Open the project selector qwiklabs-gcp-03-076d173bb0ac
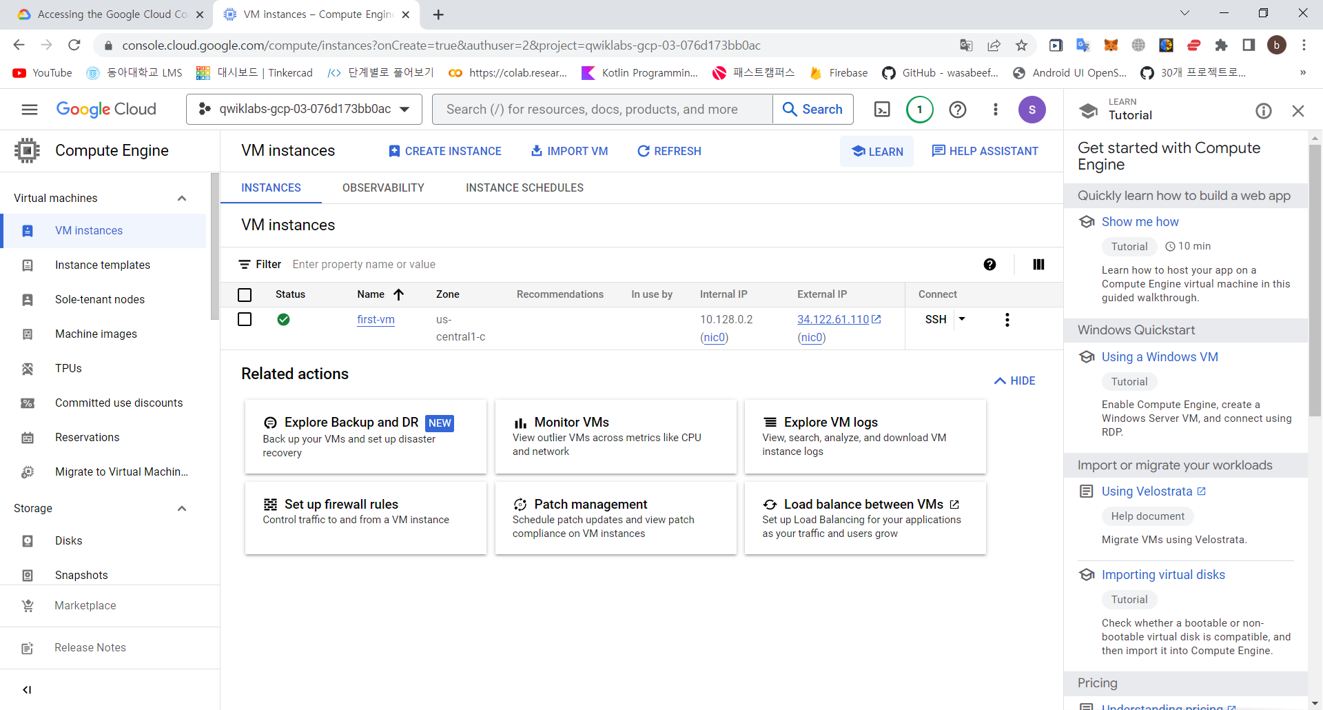This screenshot has height=710, width=1323. 304,109
